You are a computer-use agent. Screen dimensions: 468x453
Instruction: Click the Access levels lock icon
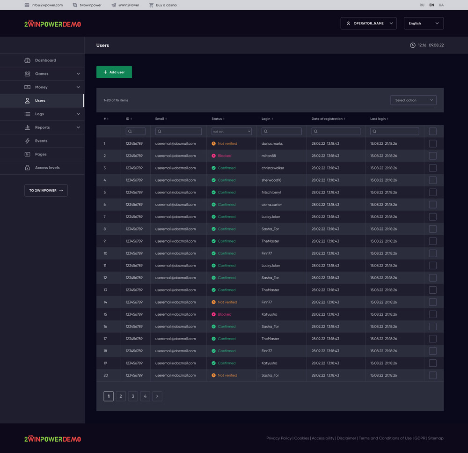click(x=27, y=168)
